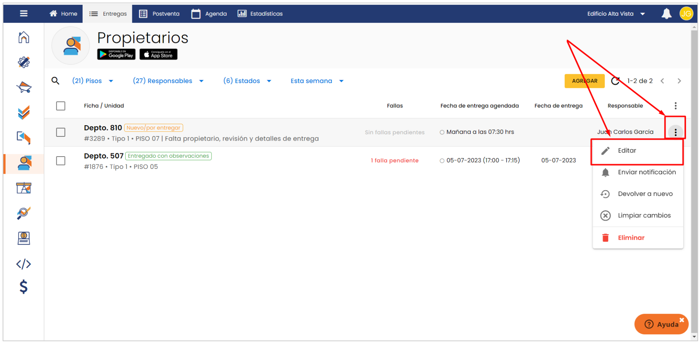700x343 pixels.
Task: Click the yellow AGREGAR button
Action: [x=584, y=81]
